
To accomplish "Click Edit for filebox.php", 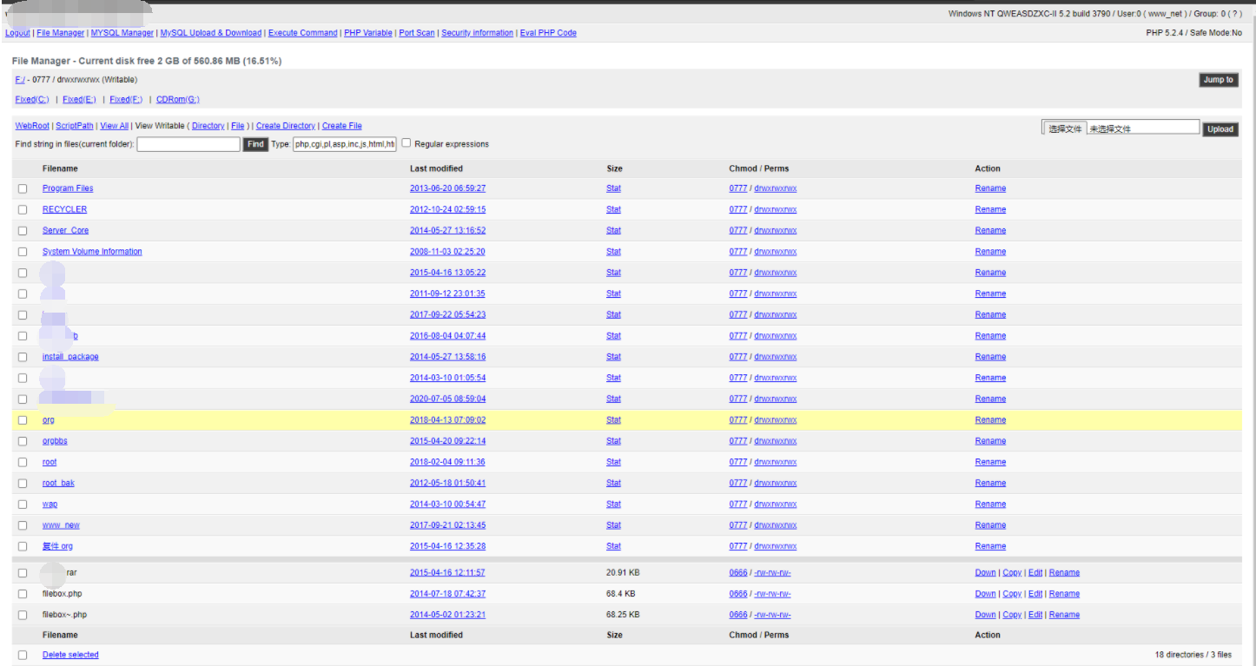I will pyautogui.click(x=1035, y=594).
